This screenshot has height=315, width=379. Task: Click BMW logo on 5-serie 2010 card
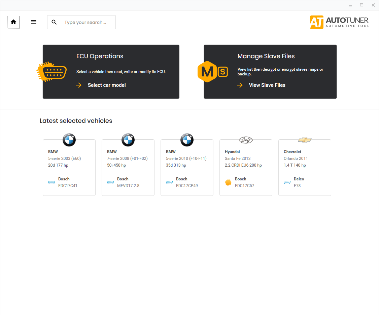[187, 140]
